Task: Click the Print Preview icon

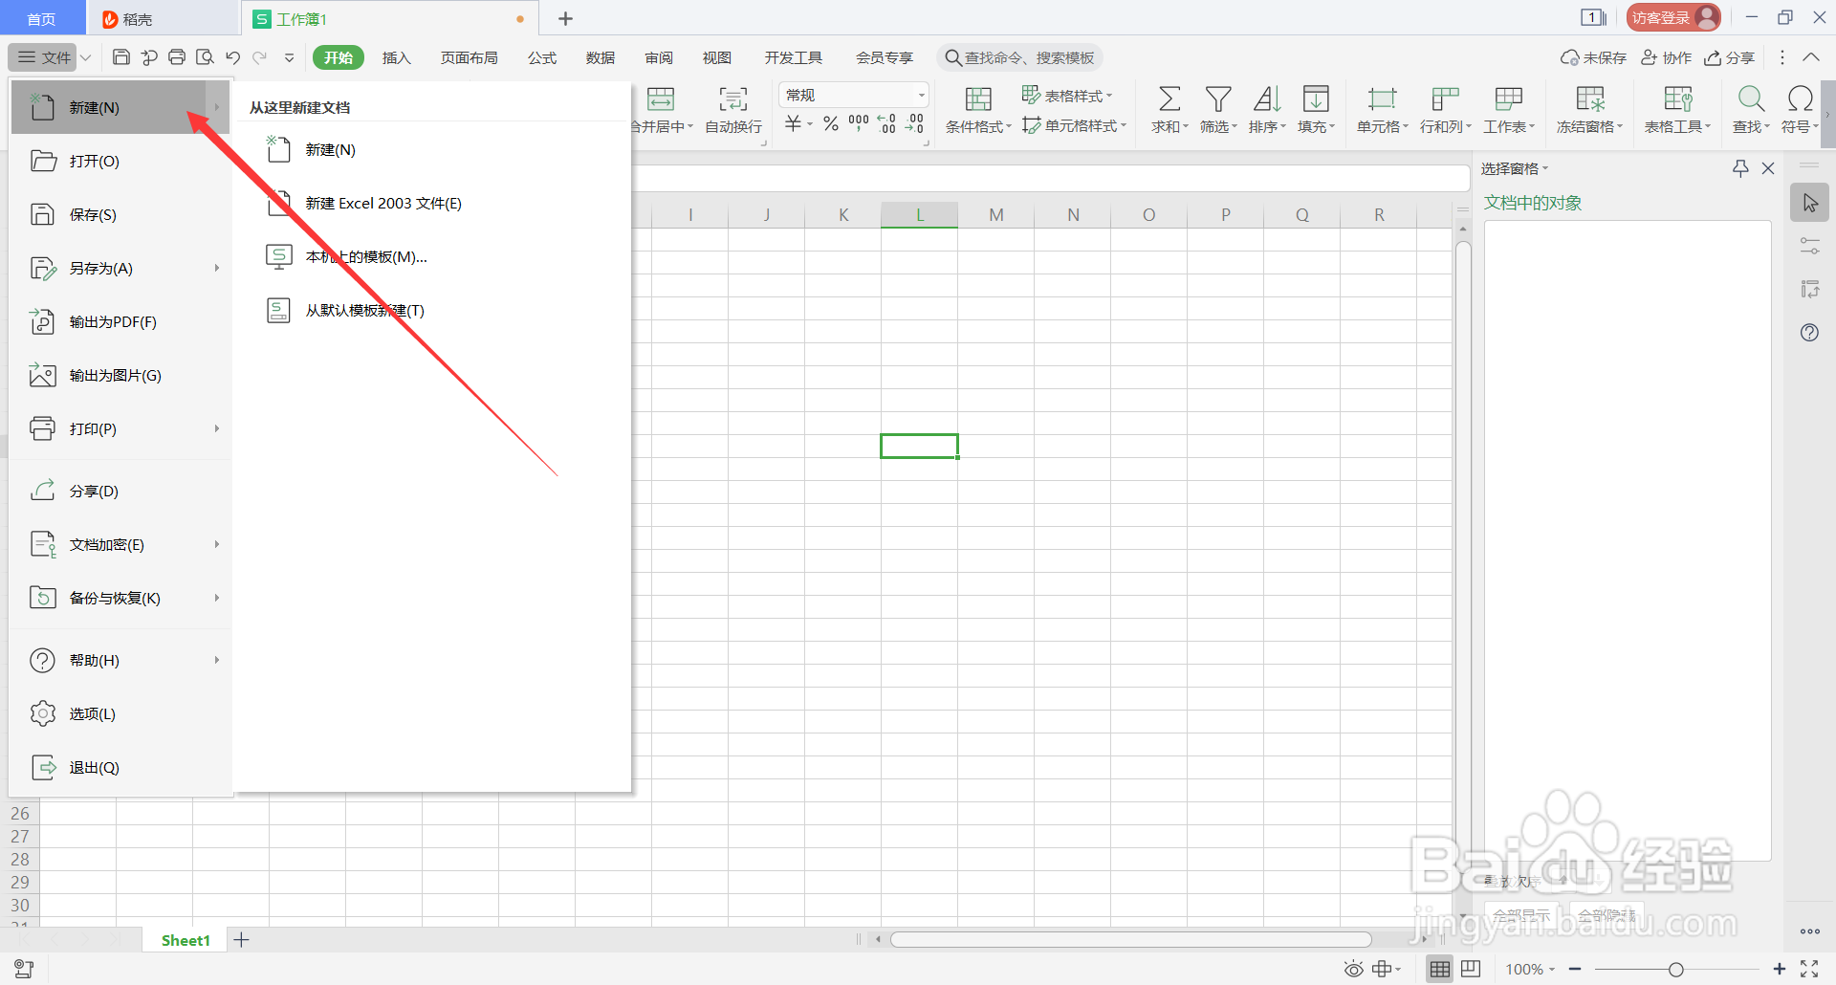Action: 205,57
